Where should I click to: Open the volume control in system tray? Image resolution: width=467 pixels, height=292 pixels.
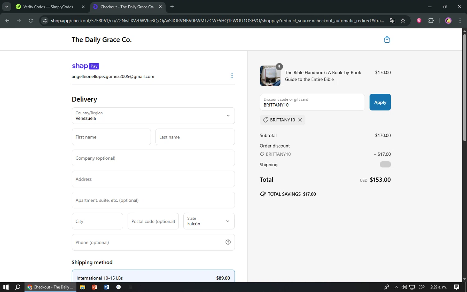coord(404,287)
